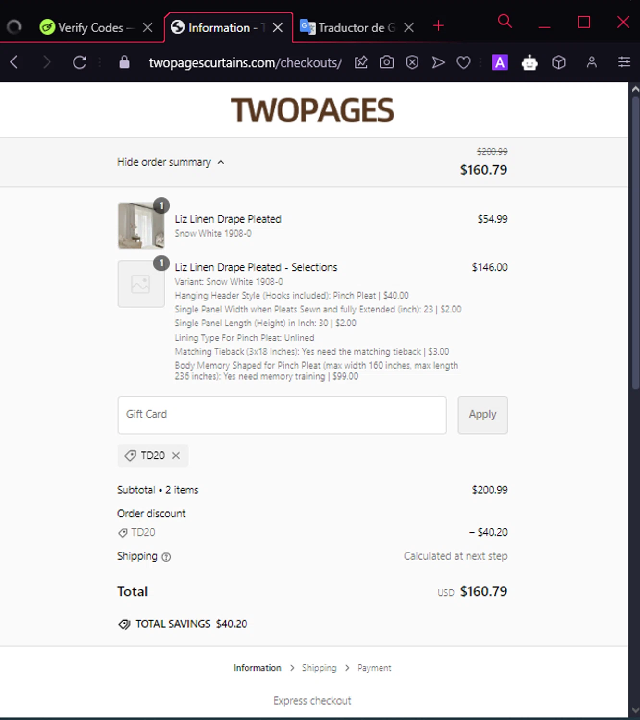
Task: Add page to bookmarks with heart icon
Action: pyautogui.click(x=464, y=63)
